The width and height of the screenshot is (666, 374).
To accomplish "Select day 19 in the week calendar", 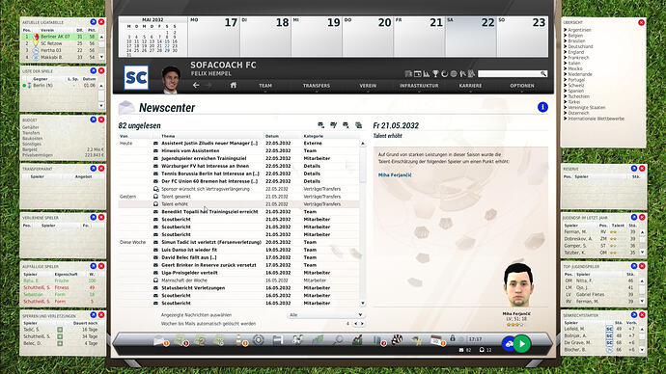I will (317, 37).
